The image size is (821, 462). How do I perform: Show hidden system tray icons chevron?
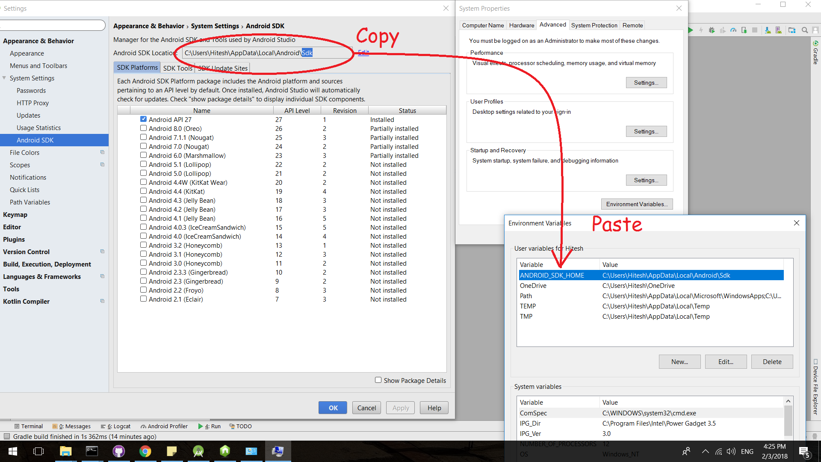tap(705, 451)
